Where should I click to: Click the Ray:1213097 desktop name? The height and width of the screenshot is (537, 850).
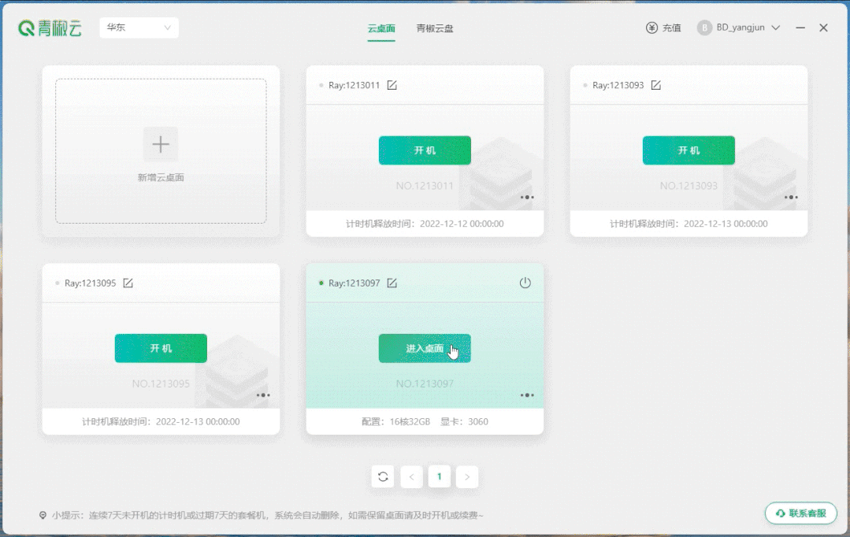click(x=354, y=283)
